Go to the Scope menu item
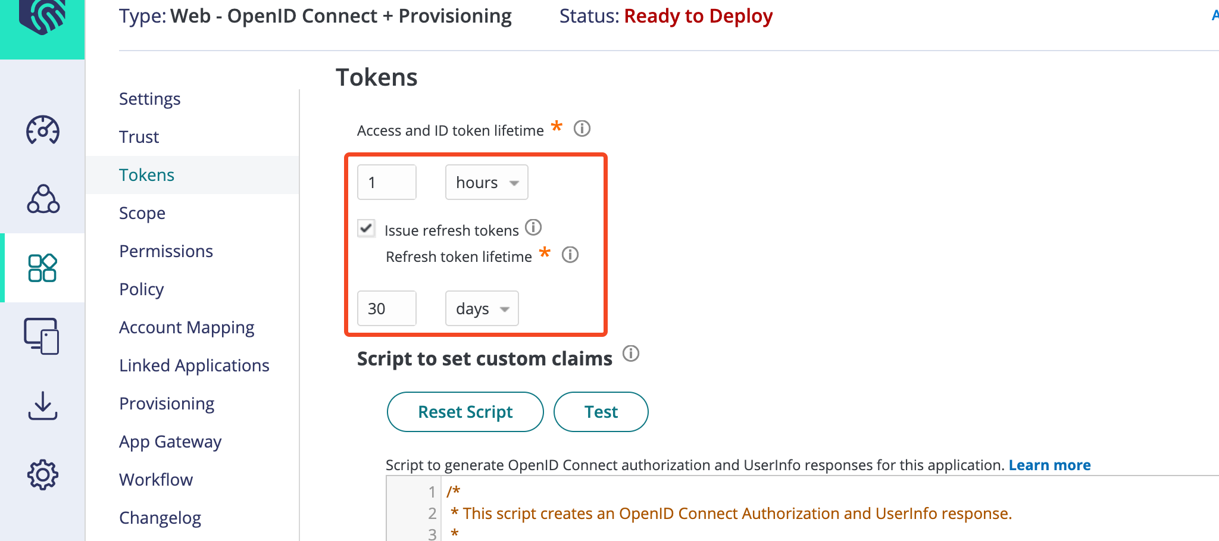This screenshot has width=1219, height=541. pos(142,213)
